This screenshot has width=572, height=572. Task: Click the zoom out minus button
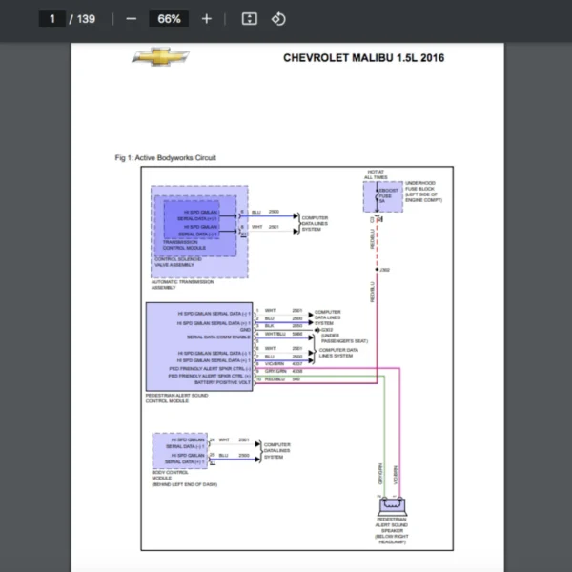[131, 18]
